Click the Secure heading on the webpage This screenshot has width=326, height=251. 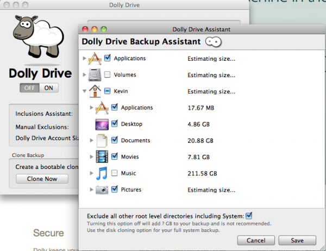[x=48, y=233]
